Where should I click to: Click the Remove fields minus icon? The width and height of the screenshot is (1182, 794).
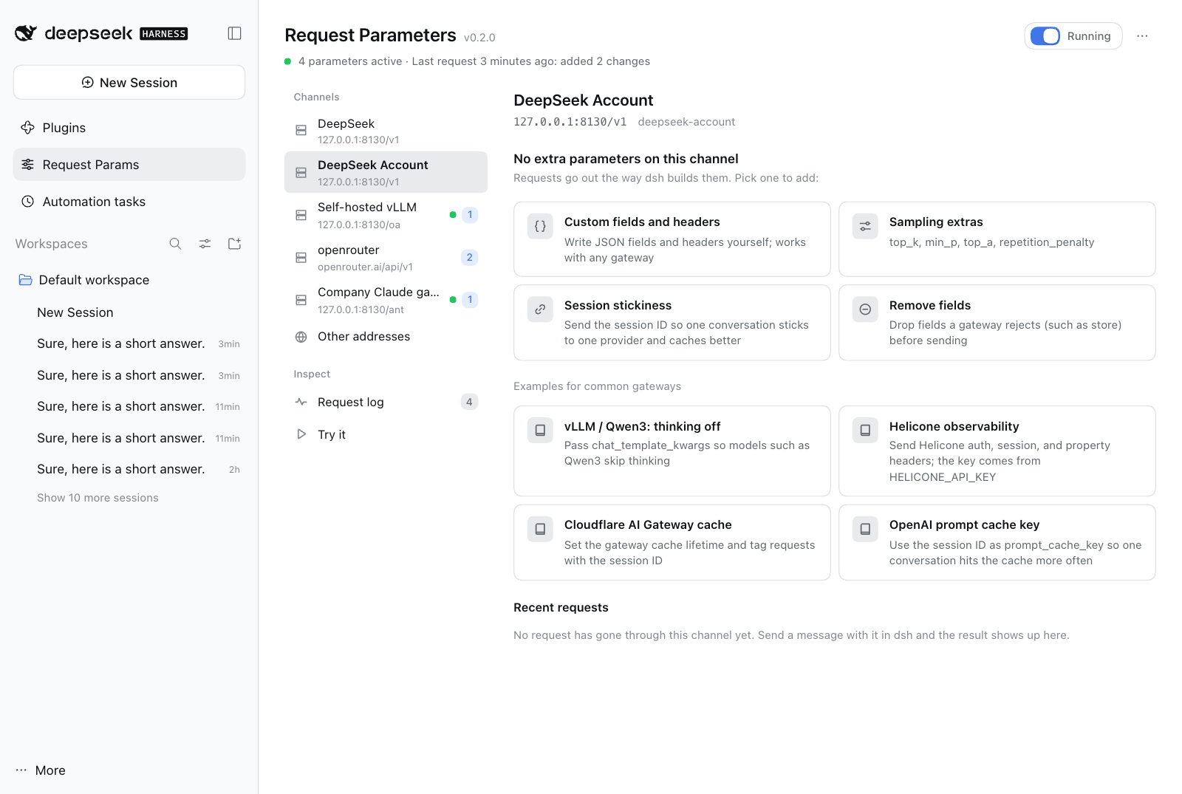[x=865, y=309]
